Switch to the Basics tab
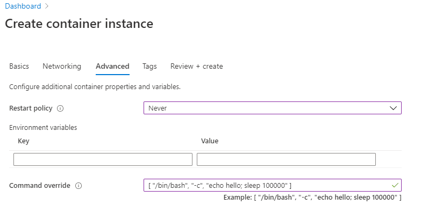421x212 pixels. click(19, 66)
